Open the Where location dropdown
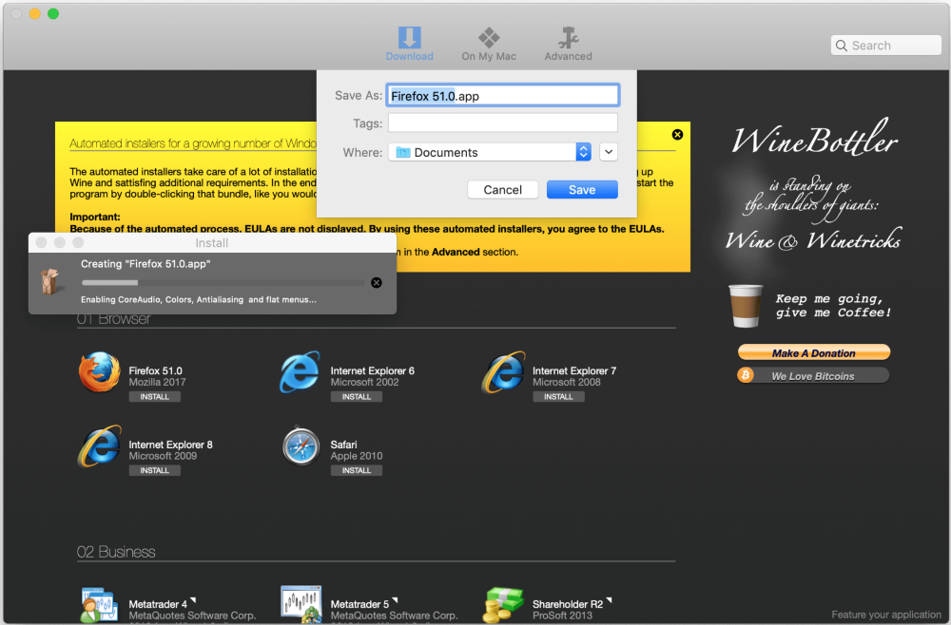The width and height of the screenshot is (951, 625). (490, 152)
